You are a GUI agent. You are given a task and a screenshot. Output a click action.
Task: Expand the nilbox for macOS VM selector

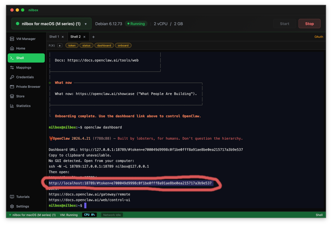pyautogui.click(x=51, y=24)
